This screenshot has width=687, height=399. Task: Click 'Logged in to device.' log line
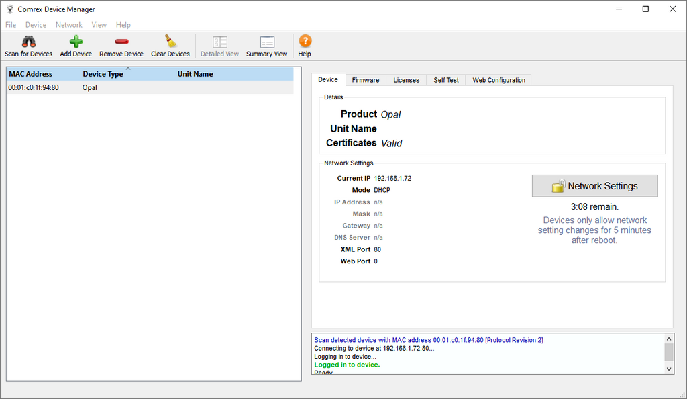(x=347, y=365)
